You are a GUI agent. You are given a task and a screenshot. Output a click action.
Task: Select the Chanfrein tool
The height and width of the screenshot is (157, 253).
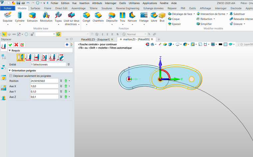pos(98,17)
